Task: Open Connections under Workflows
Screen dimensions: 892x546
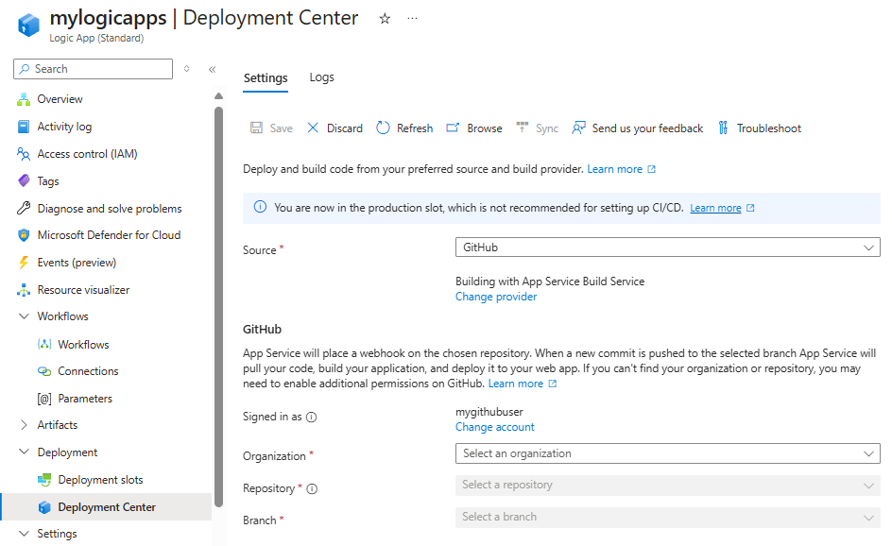Action: coord(88,371)
